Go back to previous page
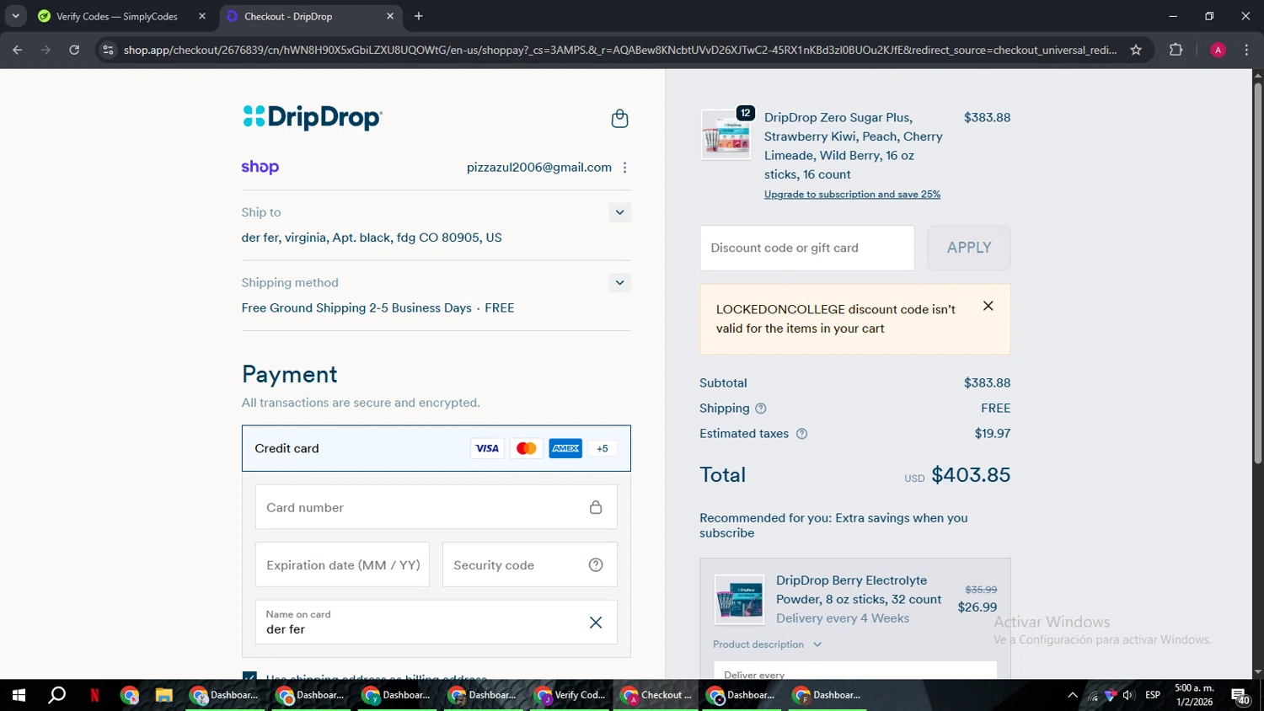The width and height of the screenshot is (1264, 711). click(18, 50)
